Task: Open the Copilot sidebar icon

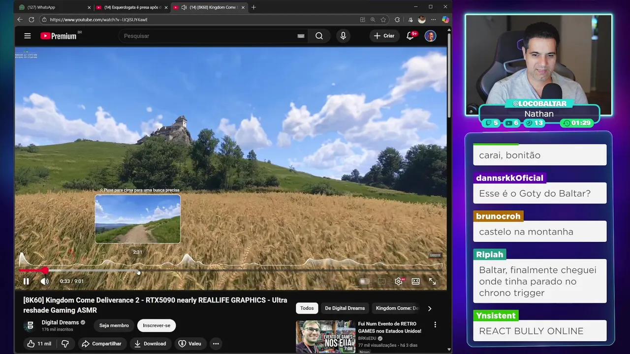Action: pyautogui.click(x=445, y=20)
